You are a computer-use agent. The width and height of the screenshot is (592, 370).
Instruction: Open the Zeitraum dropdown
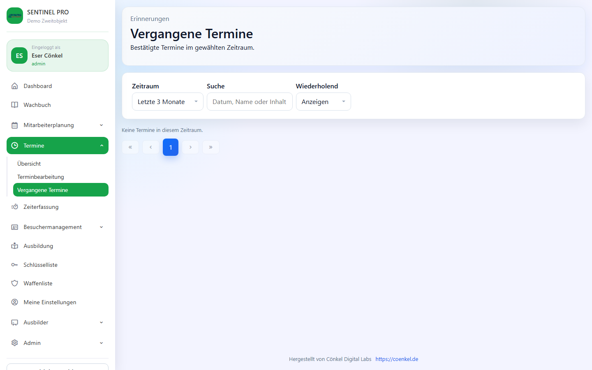[x=167, y=102]
